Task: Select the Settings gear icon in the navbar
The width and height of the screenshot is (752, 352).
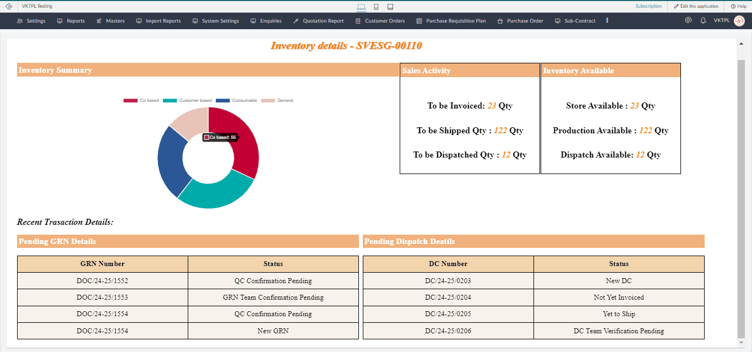Action: [x=19, y=21]
